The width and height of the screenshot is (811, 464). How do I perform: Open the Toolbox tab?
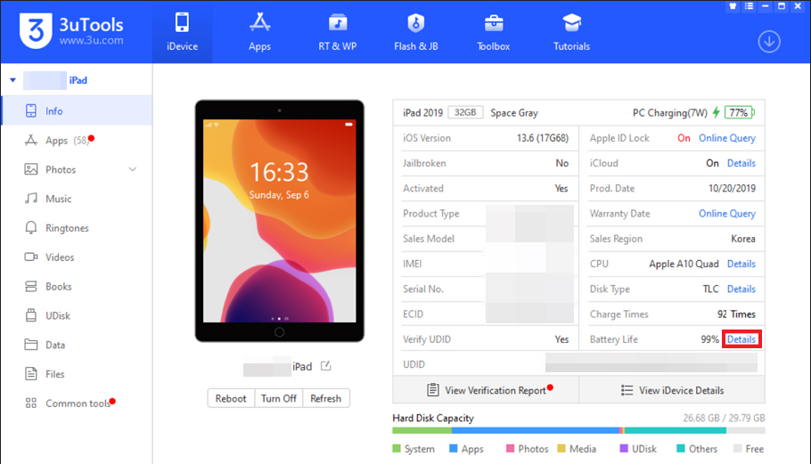[x=494, y=32]
